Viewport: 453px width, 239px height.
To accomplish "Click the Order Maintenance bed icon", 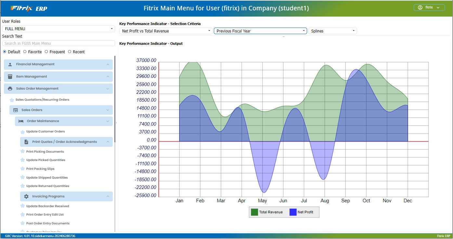I will (x=21, y=121).
